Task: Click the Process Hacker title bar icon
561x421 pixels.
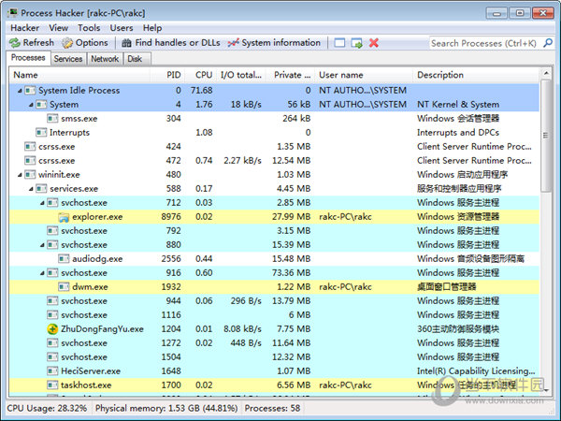Action: [x=12, y=13]
